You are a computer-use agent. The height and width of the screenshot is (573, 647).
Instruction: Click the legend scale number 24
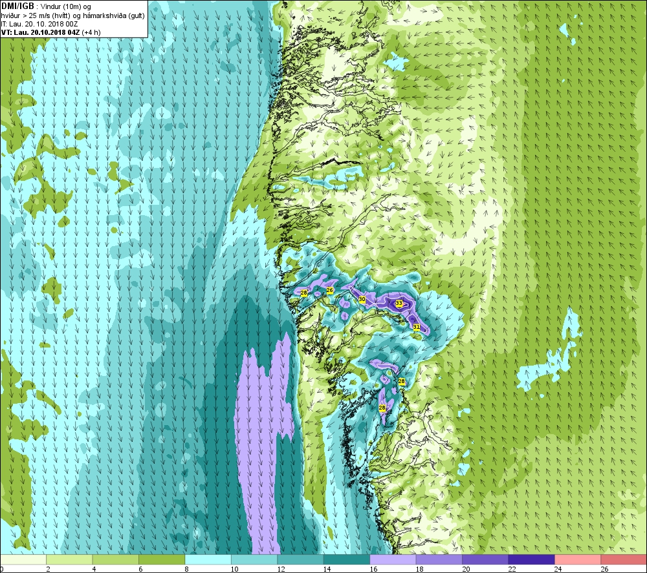[558, 569]
